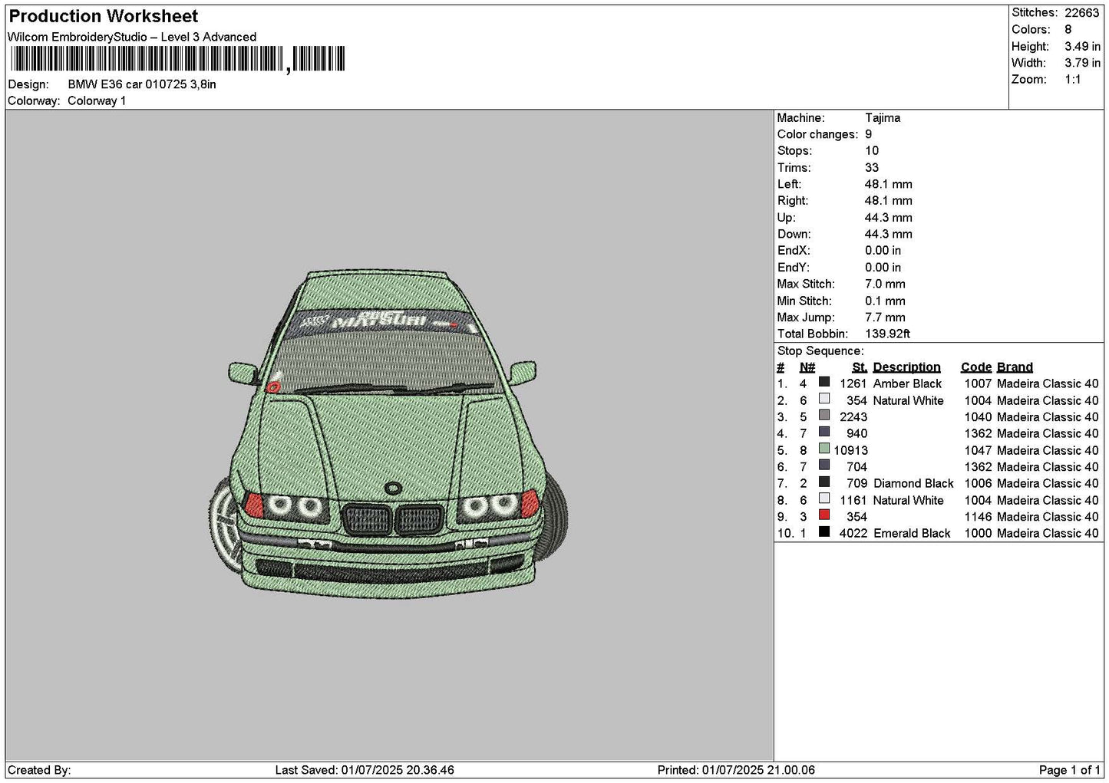This screenshot has height=783, width=1109.
Task: Click the 'Printed: 01/07/2025 21.00.06' footer
Action: point(736,770)
